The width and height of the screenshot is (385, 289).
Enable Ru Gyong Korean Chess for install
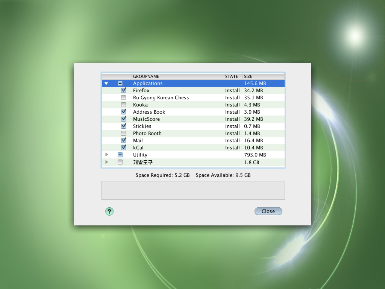coord(124,97)
